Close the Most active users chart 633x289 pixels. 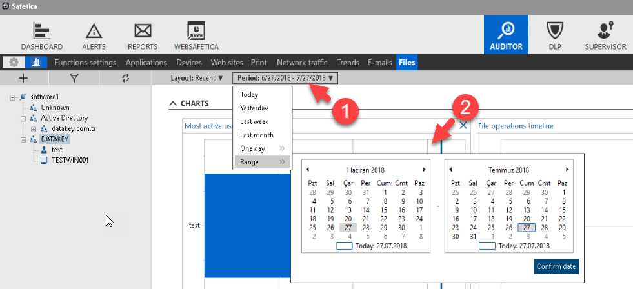(x=463, y=126)
